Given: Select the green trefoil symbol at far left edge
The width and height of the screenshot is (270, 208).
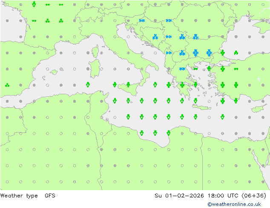Looking at the screenshot, I should 7,85.
